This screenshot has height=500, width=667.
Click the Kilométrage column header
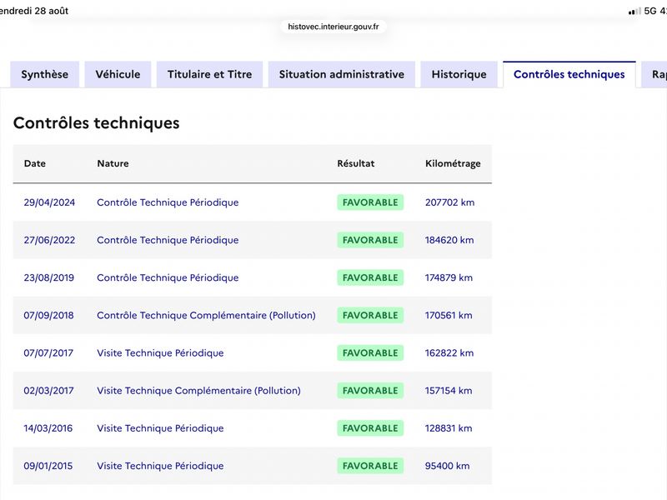point(453,163)
